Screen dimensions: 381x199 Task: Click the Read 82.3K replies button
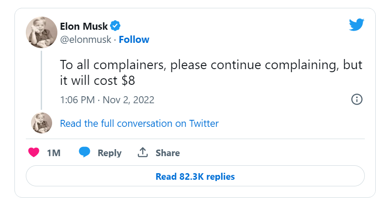[x=195, y=177]
